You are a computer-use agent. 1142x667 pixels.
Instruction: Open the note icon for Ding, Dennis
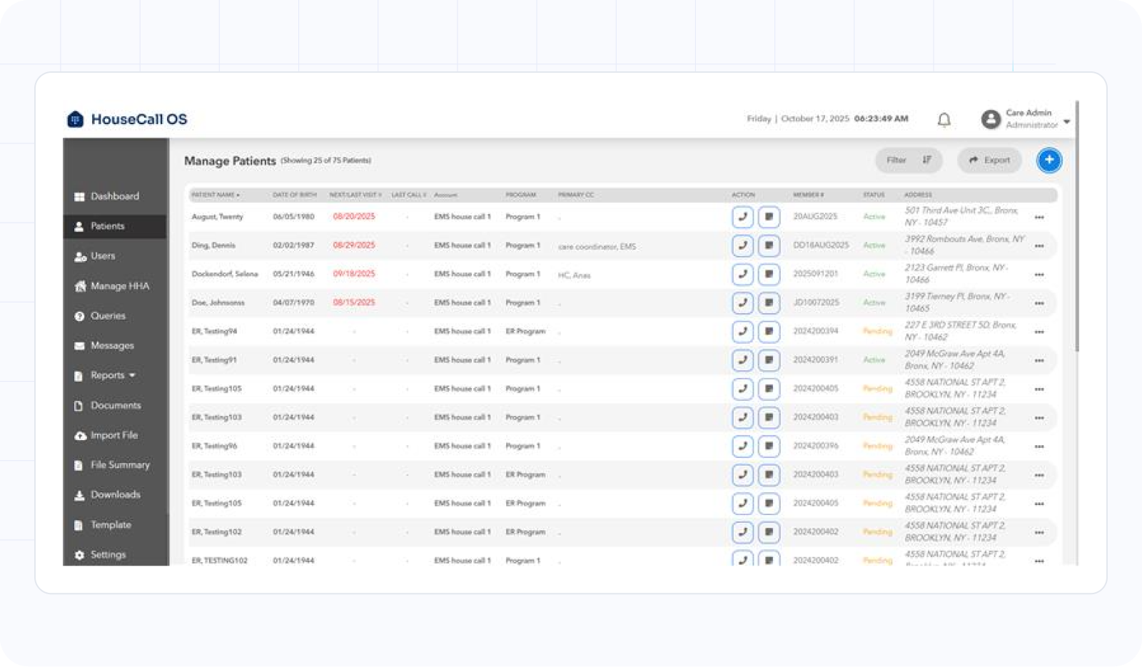coord(769,245)
